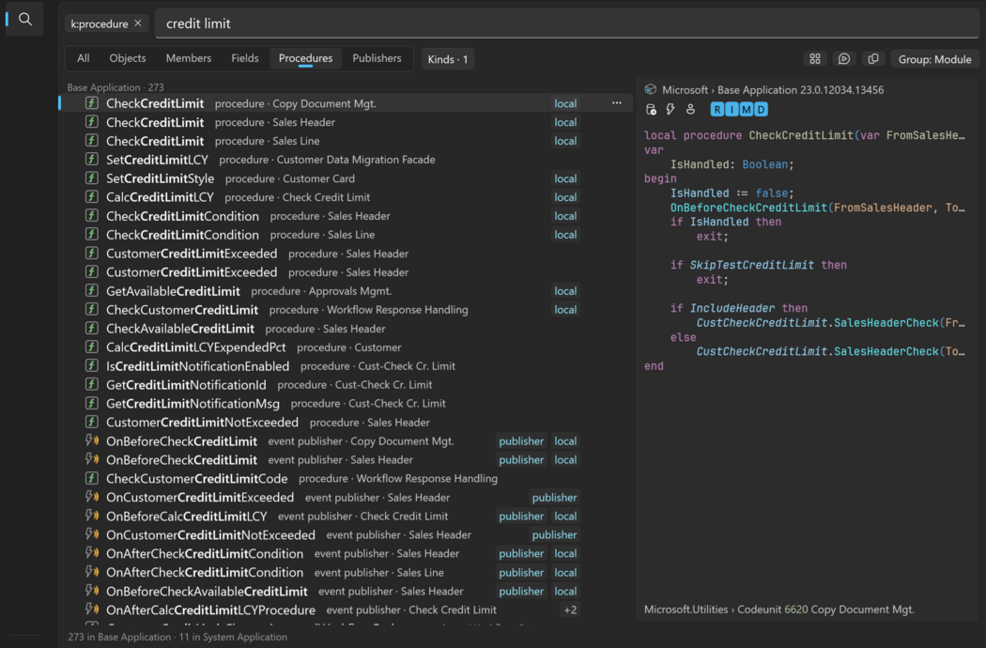986x648 pixels.
Task: Click the package cube icon beside Microsoft
Action: coord(651,89)
